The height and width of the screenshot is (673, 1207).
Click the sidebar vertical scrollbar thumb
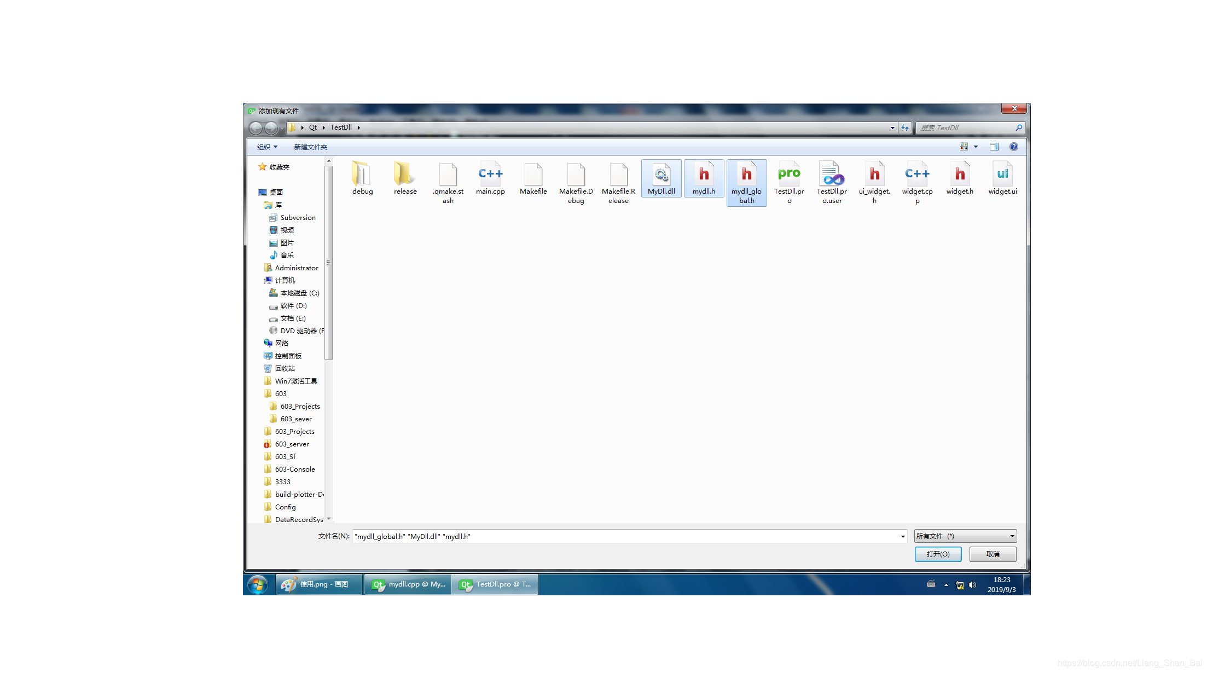(x=328, y=263)
